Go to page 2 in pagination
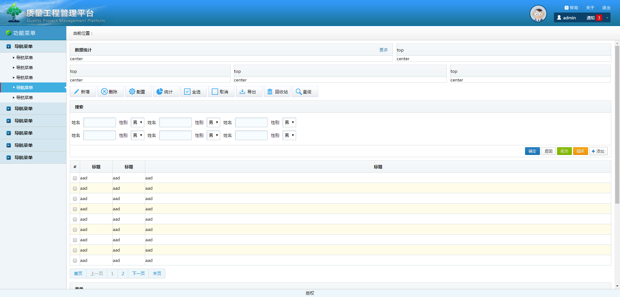Image resolution: width=620 pixels, height=297 pixels. click(123, 273)
